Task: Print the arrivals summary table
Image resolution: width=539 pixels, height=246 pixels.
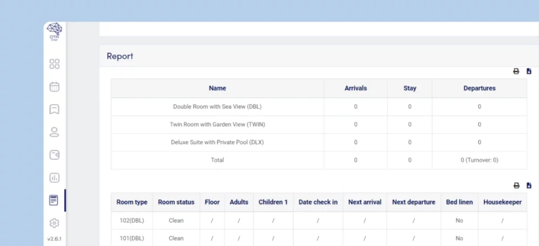Action: click(x=516, y=71)
